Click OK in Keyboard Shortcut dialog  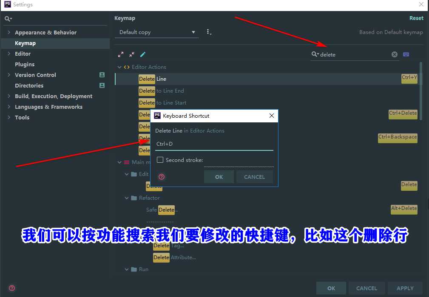219,177
